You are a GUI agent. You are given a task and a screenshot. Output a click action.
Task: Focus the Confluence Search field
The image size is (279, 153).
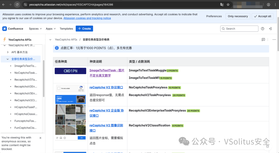239,28
